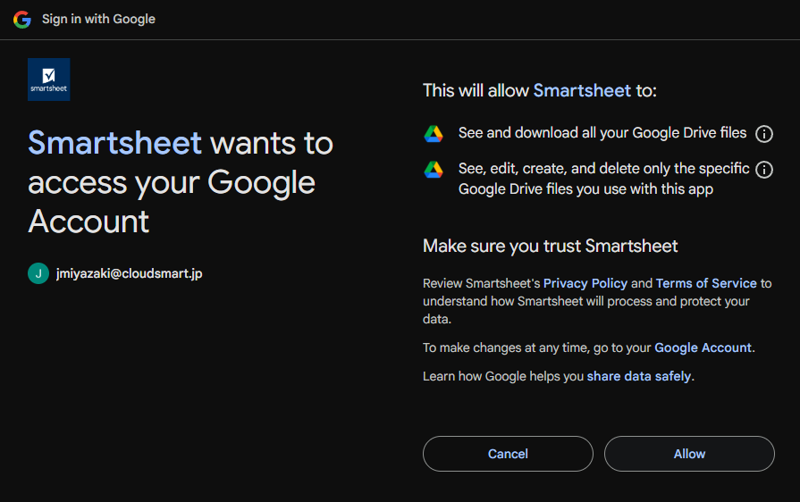Click 'See and download all your Google Drive files'

pyautogui.click(x=602, y=133)
